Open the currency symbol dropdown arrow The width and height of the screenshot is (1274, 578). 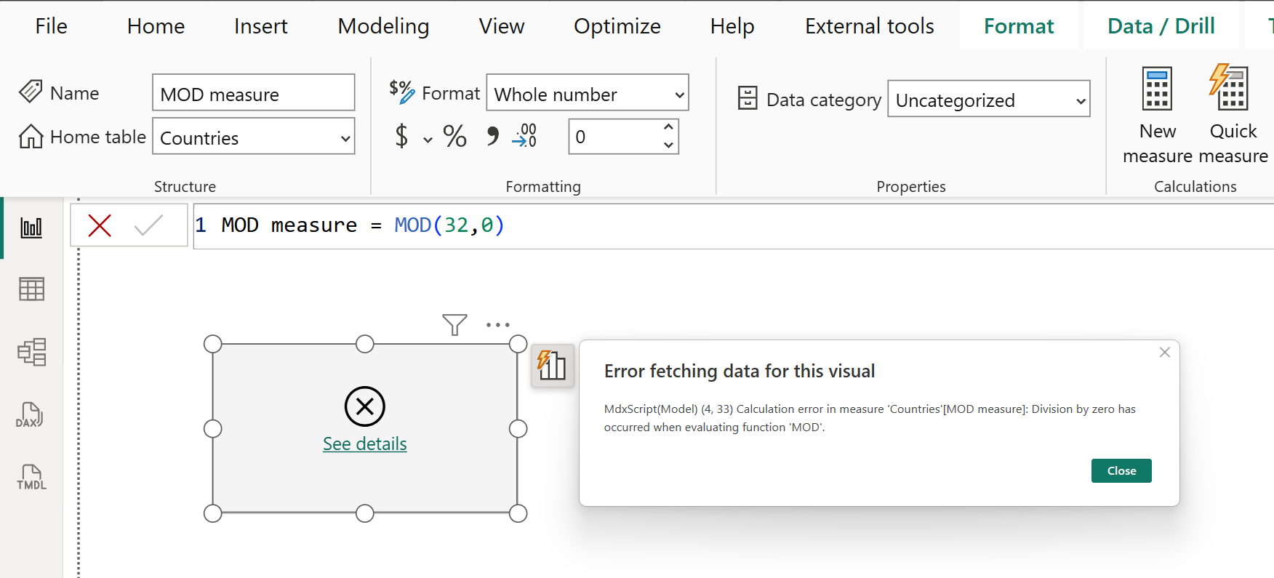(428, 139)
